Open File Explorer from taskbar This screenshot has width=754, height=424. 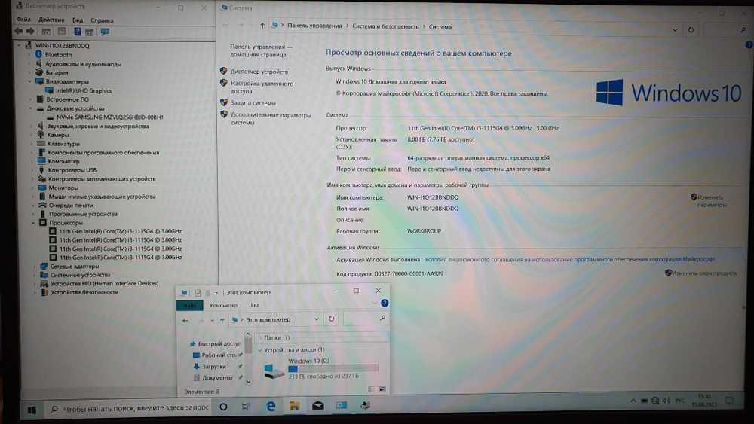[x=294, y=406]
